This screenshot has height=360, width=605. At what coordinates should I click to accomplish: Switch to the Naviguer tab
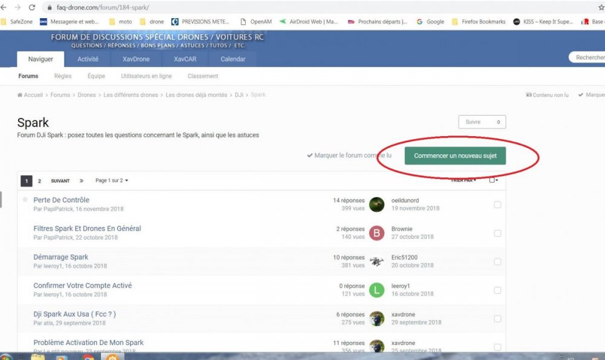pos(41,59)
